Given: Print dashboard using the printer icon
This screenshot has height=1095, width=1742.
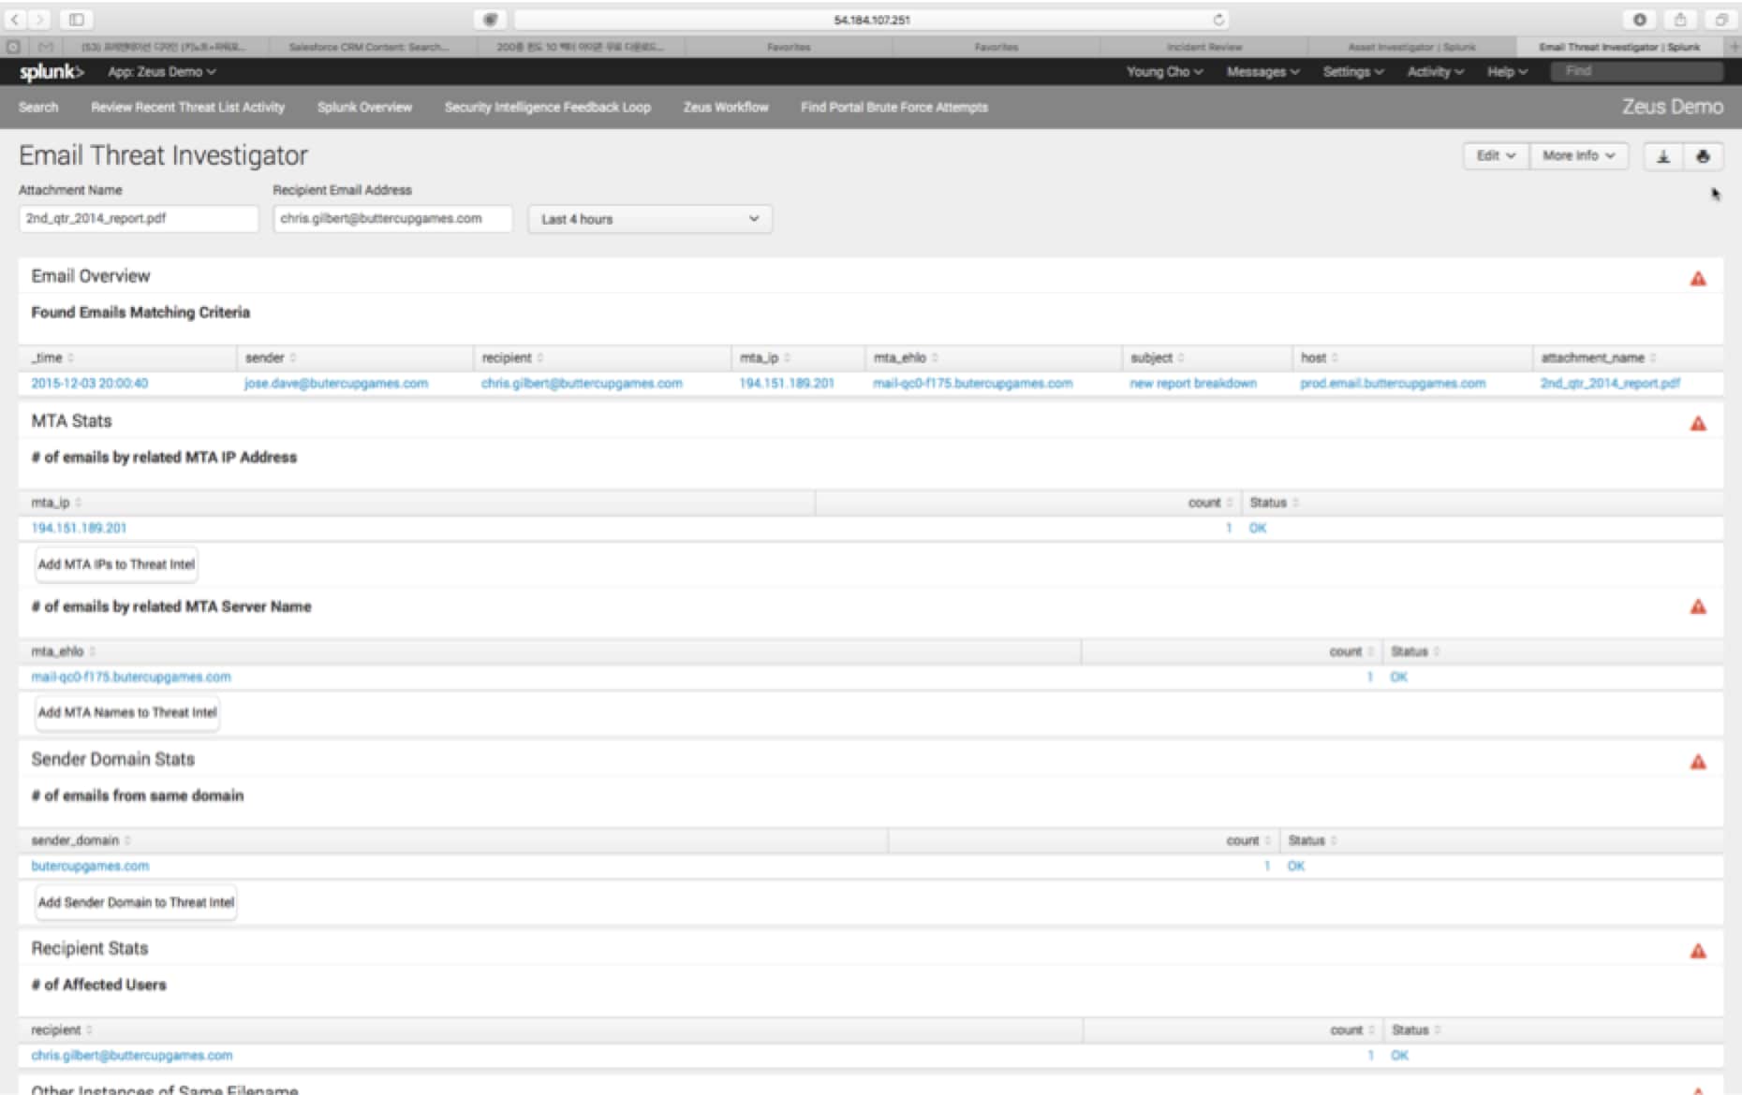Looking at the screenshot, I should point(1703,156).
